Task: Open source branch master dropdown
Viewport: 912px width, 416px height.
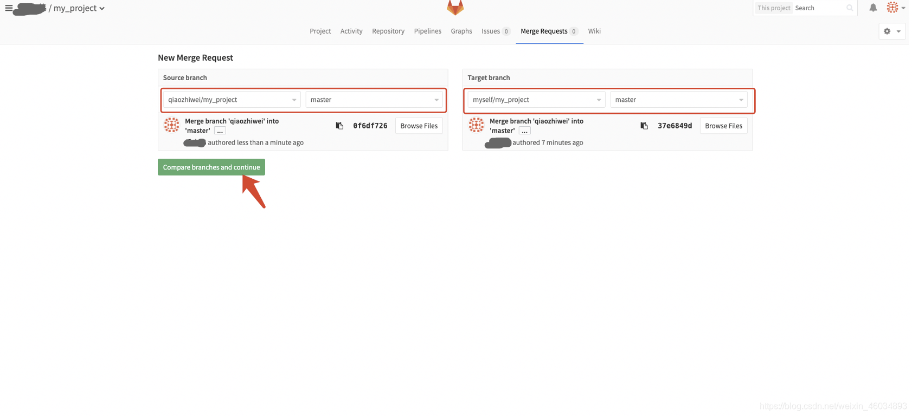Action: click(374, 100)
